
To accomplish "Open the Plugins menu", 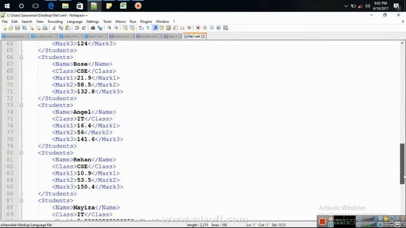I will tap(146, 22).
